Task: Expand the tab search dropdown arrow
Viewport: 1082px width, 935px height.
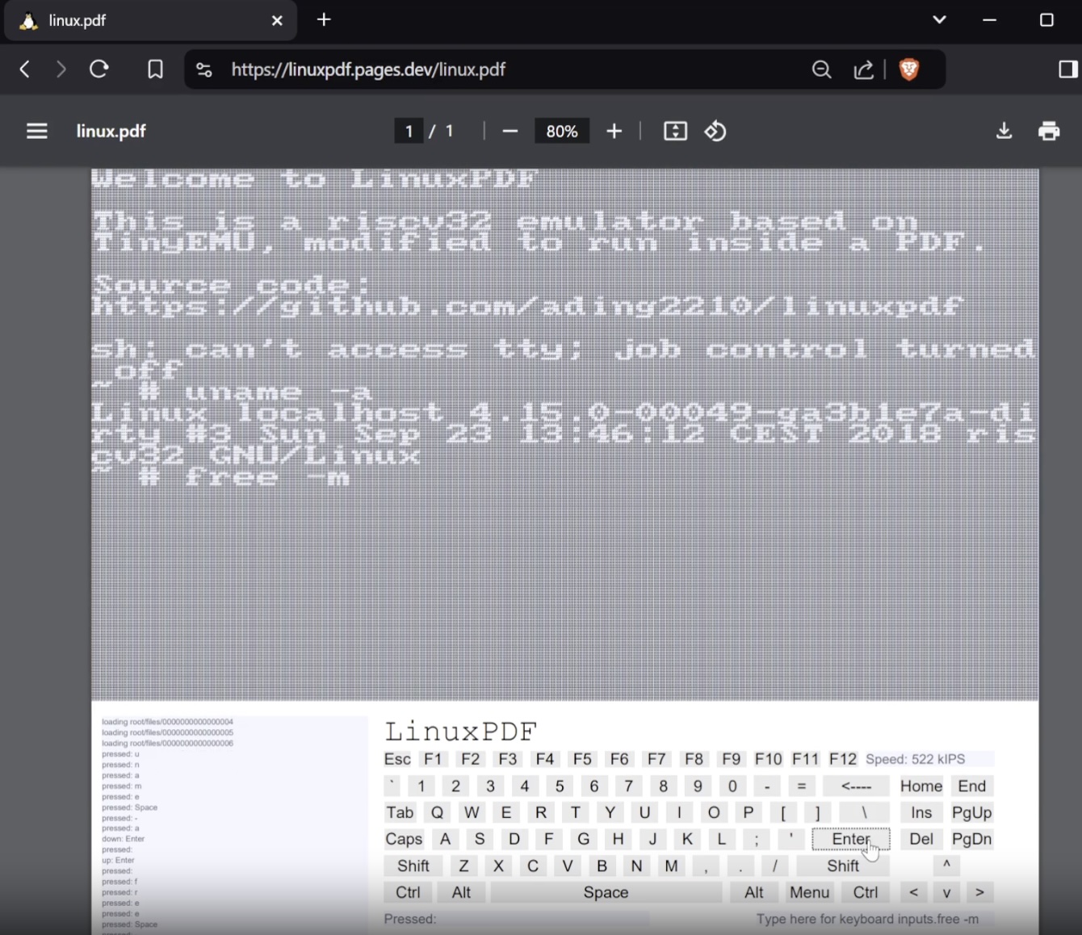Action: [939, 20]
